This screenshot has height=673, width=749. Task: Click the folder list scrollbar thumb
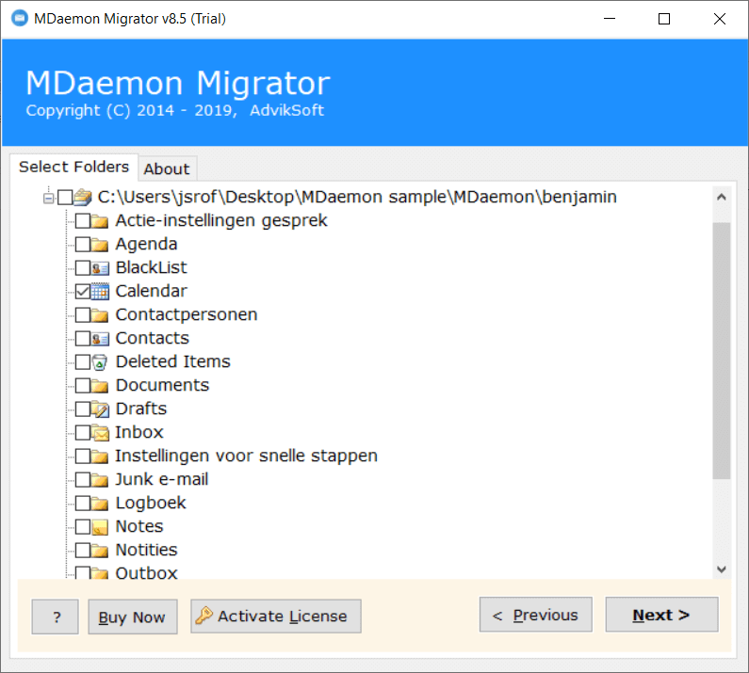tap(722, 351)
